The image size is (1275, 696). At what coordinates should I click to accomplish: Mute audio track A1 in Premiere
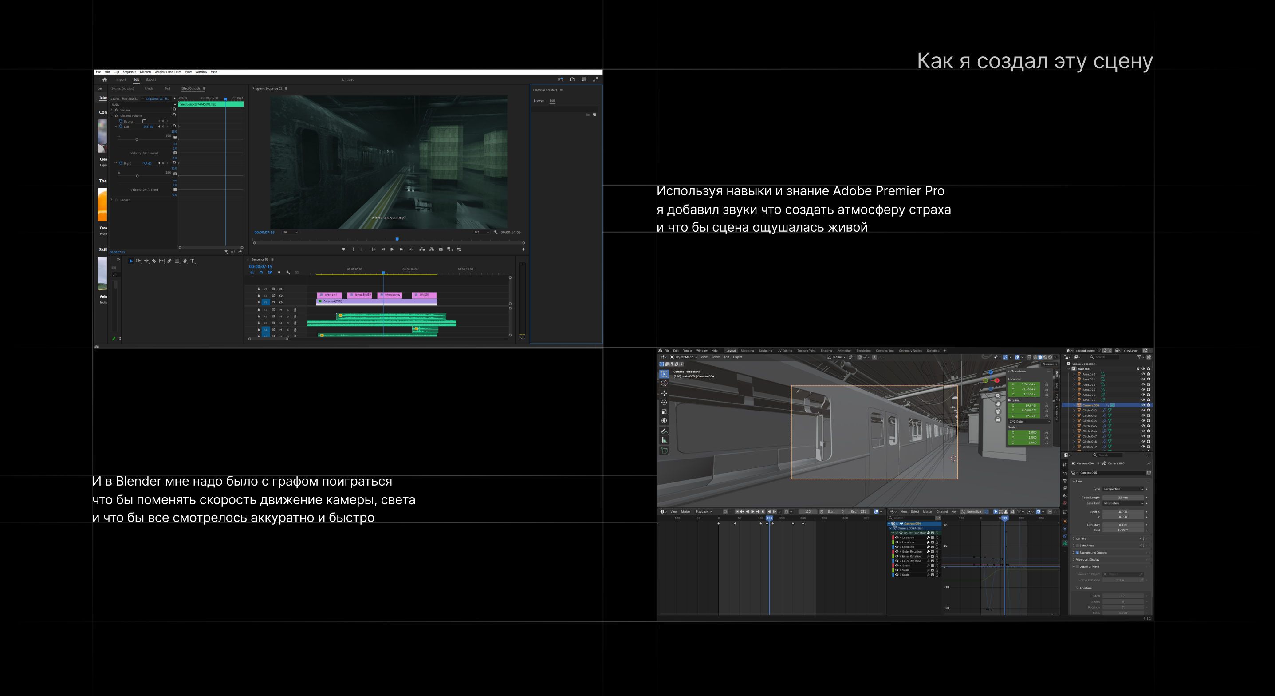(281, 310)
